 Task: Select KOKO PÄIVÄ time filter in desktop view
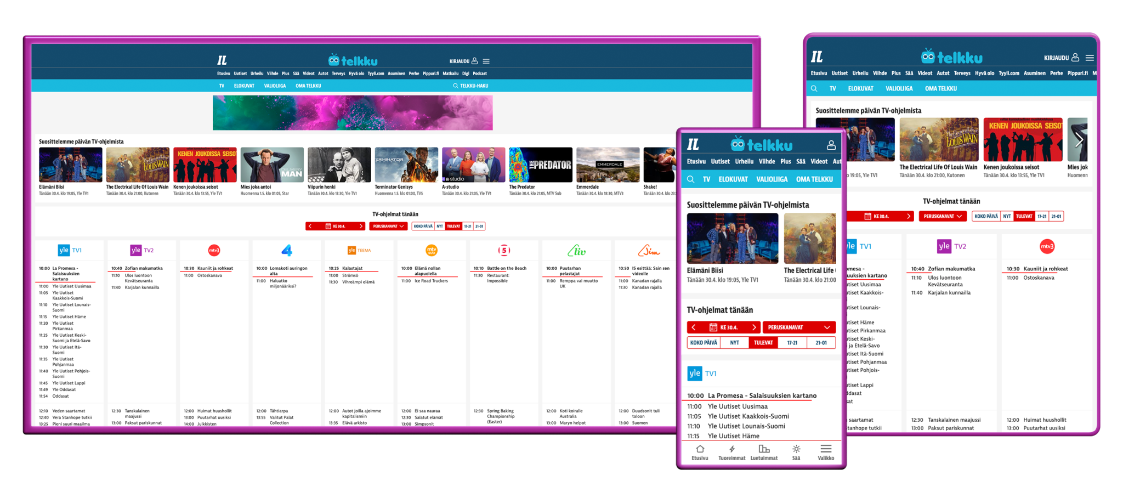pos(423,226)
